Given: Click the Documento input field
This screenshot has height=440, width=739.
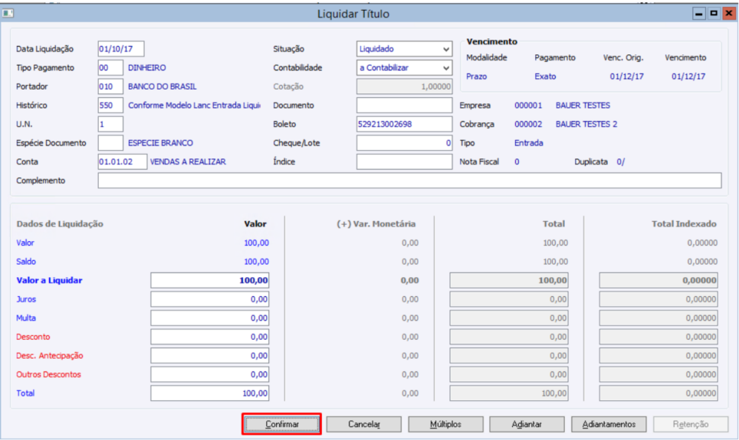Looking at the screenshot, I should point(404,106).
